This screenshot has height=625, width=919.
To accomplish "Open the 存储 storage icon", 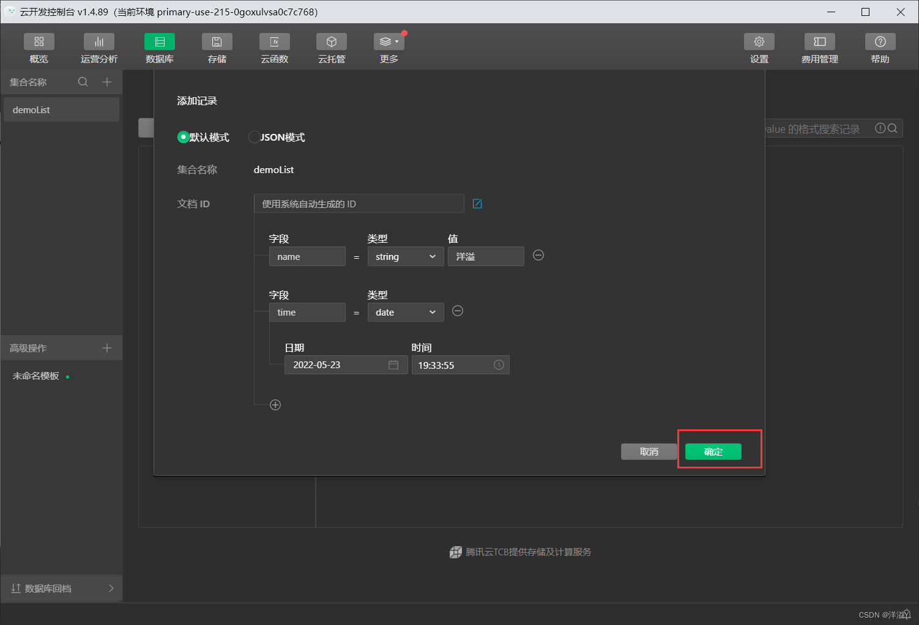I will coord(217,42).
